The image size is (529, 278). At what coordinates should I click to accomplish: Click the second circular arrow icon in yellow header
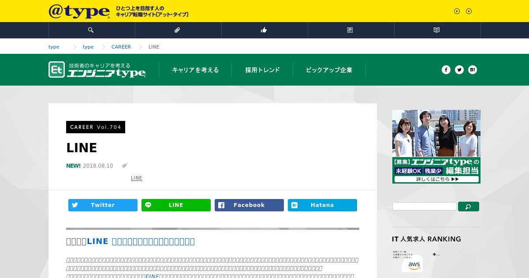point(469,11)
